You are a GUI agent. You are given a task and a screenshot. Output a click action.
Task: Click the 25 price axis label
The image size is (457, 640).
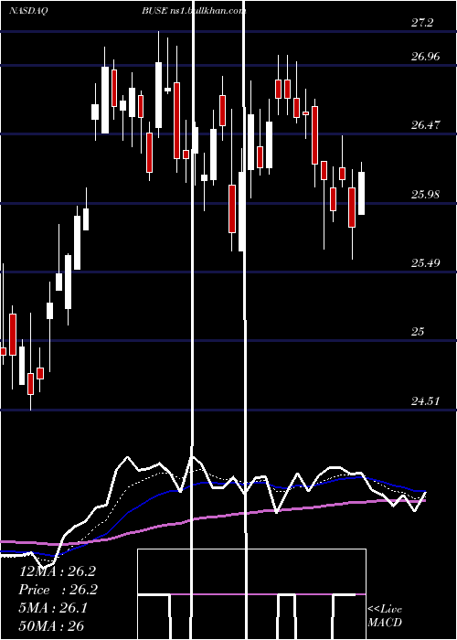point(418,331)
